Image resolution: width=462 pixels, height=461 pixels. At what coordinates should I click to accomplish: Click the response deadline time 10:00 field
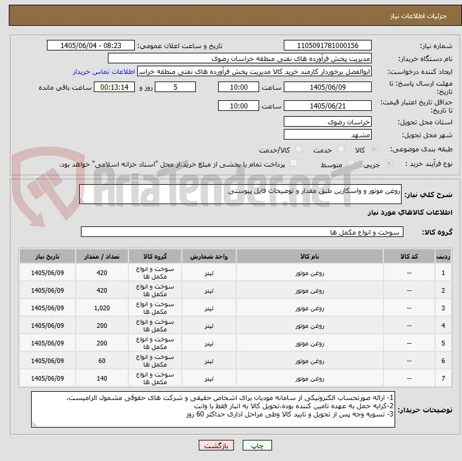coord(239,87)
